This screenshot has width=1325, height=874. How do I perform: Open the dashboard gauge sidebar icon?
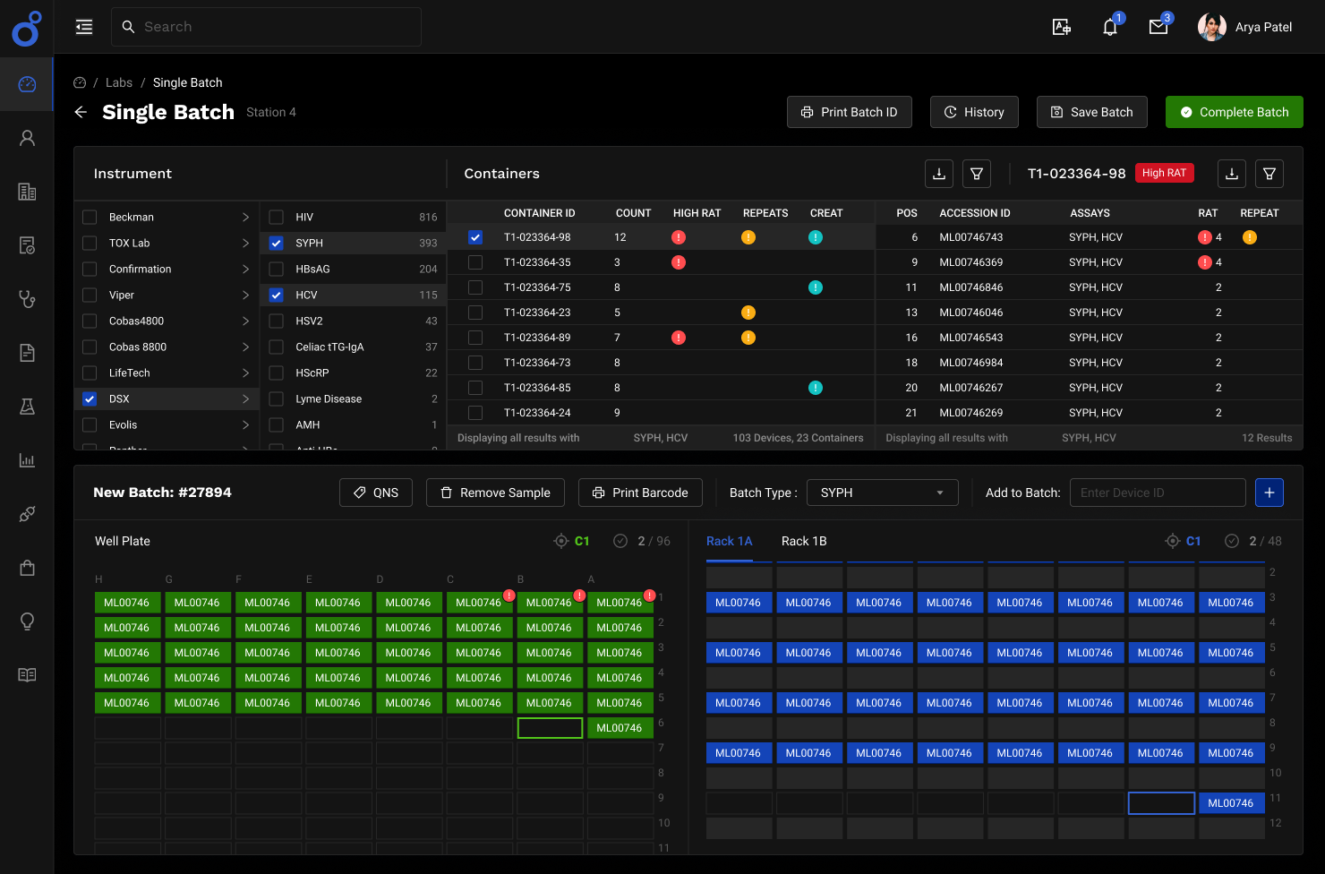click(x=27, y=84)
